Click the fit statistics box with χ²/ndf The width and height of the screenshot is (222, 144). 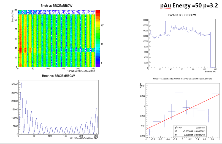point(189,131)
